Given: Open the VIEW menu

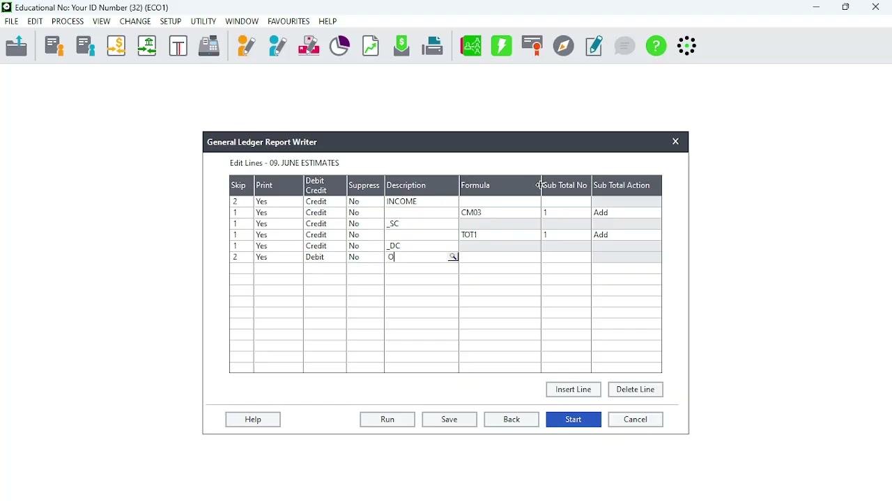Looking at the screenshot, I should point(102,22).
